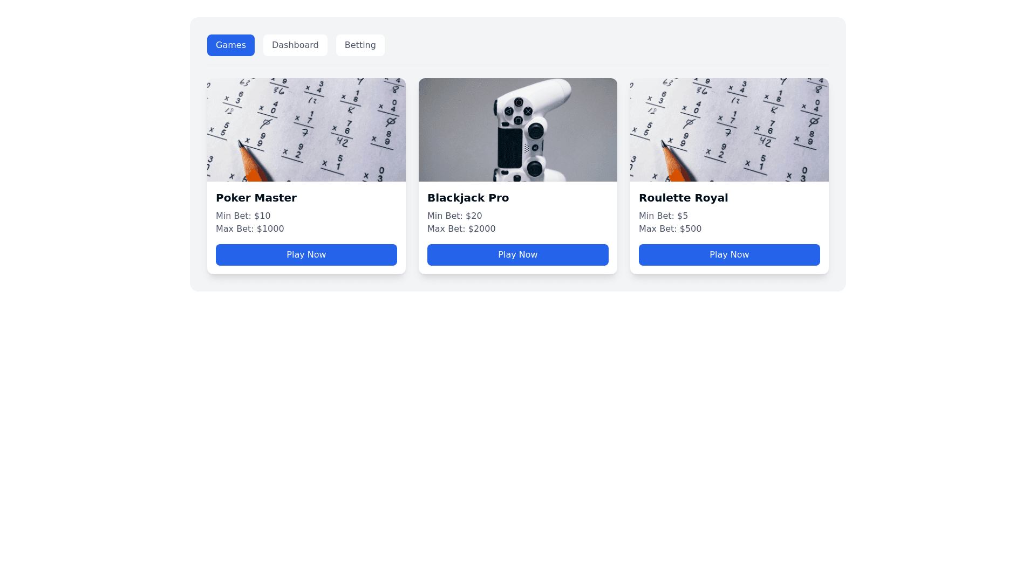Open the Blackjack Pro controller image
The image size is (1036, 582).
(518, 130)
